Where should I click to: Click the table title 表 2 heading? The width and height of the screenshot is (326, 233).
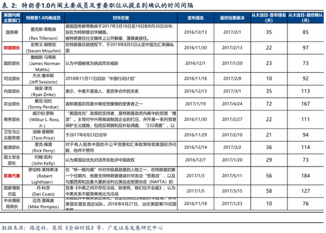pos(97,5)
